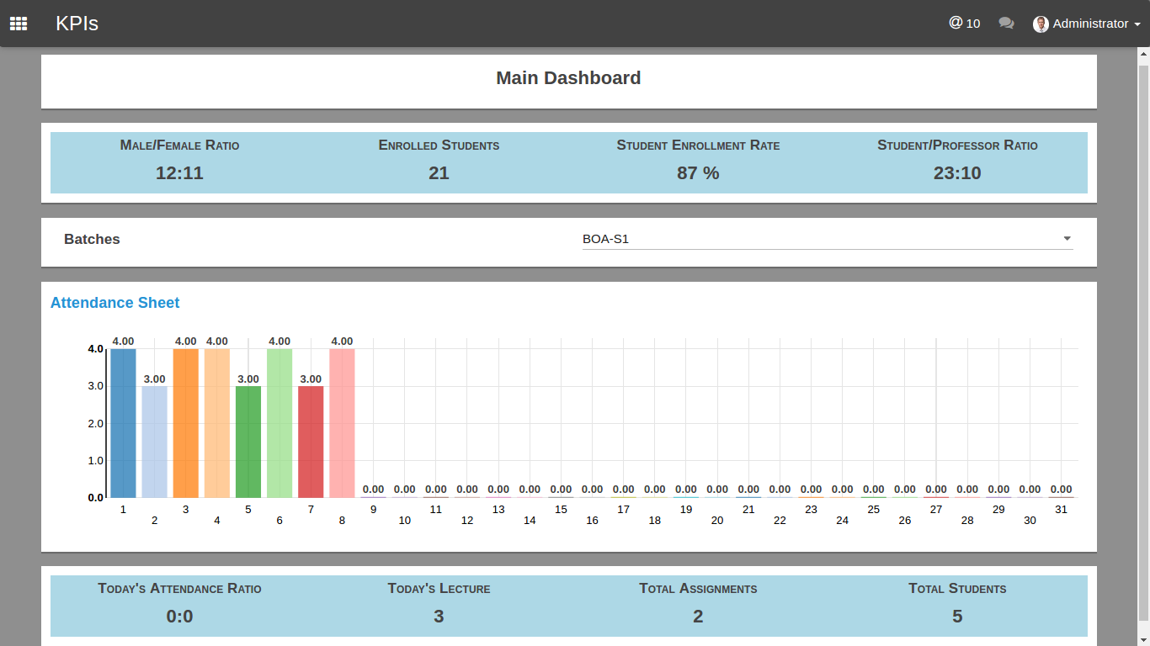Open the mentions icon showing 10
This screenshot has height=646, width=1150.
pos(965,24)
